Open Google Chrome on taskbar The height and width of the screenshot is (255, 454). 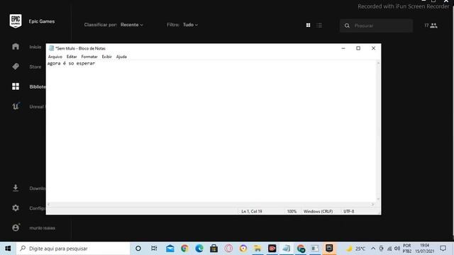[184, 249]
